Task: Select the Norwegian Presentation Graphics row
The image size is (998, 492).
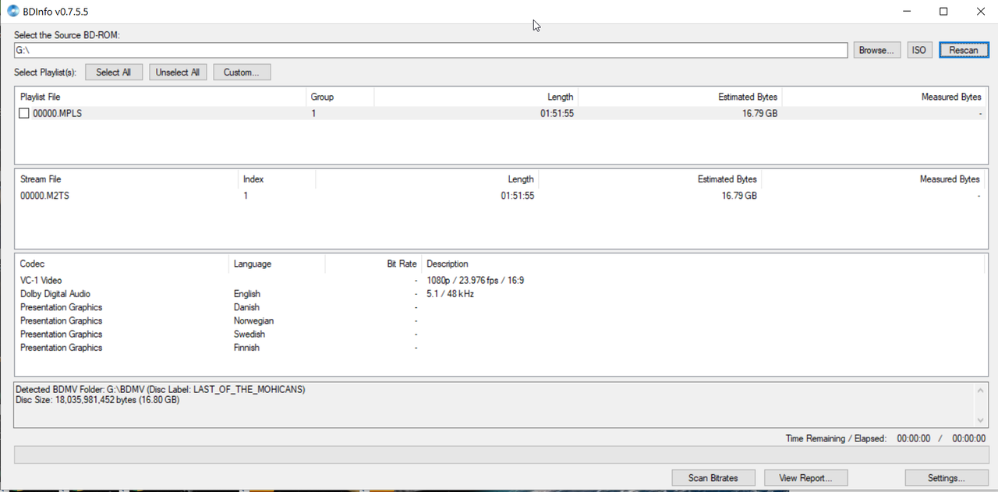Action: point(500,320)
